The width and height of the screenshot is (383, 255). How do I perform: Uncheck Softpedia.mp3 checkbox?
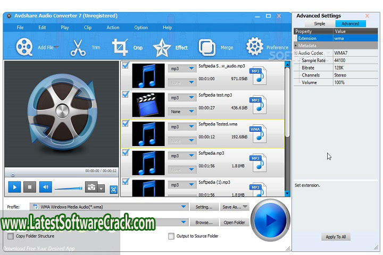click(126, 152)
